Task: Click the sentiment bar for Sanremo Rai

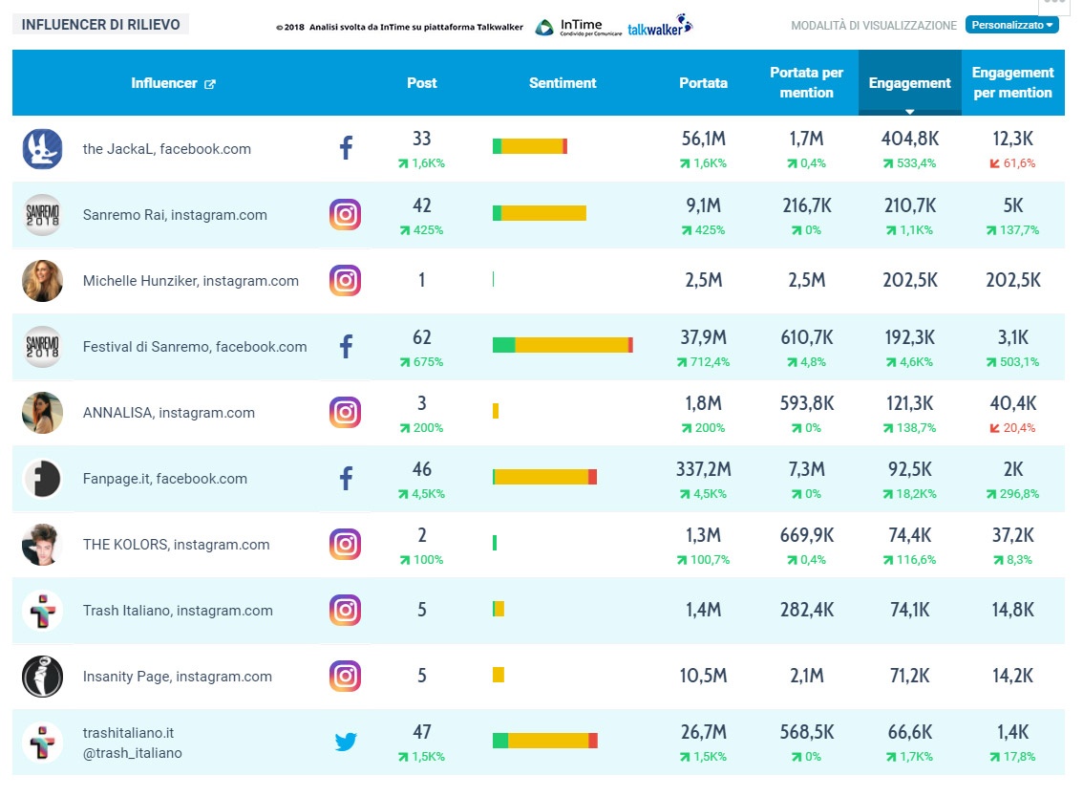Action: [x=540, y=213]
